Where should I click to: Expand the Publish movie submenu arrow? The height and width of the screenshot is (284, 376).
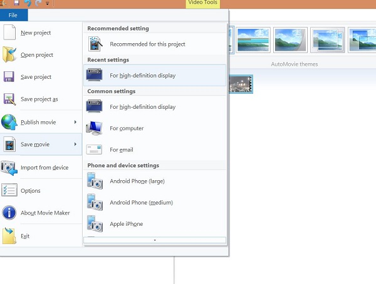coord(75,122)
